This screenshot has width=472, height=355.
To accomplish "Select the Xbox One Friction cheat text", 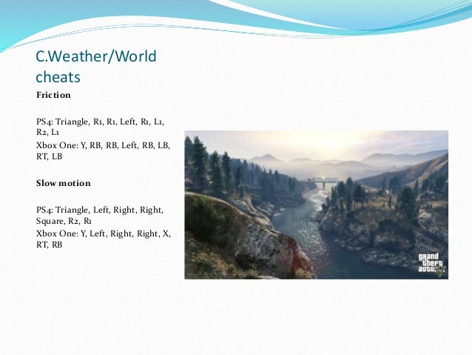I will 104,150.
